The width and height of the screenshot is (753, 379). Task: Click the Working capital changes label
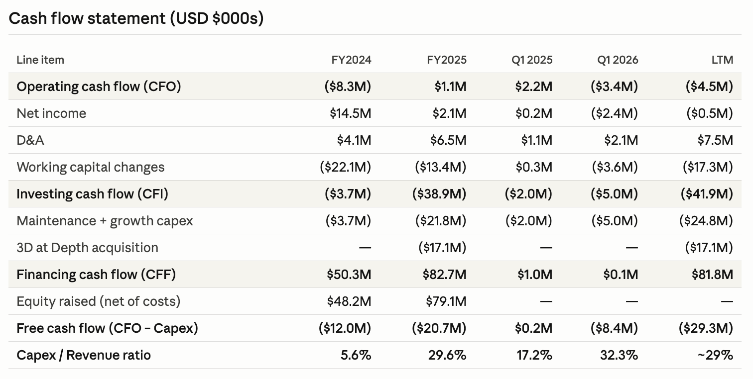[x=91, y=167]
